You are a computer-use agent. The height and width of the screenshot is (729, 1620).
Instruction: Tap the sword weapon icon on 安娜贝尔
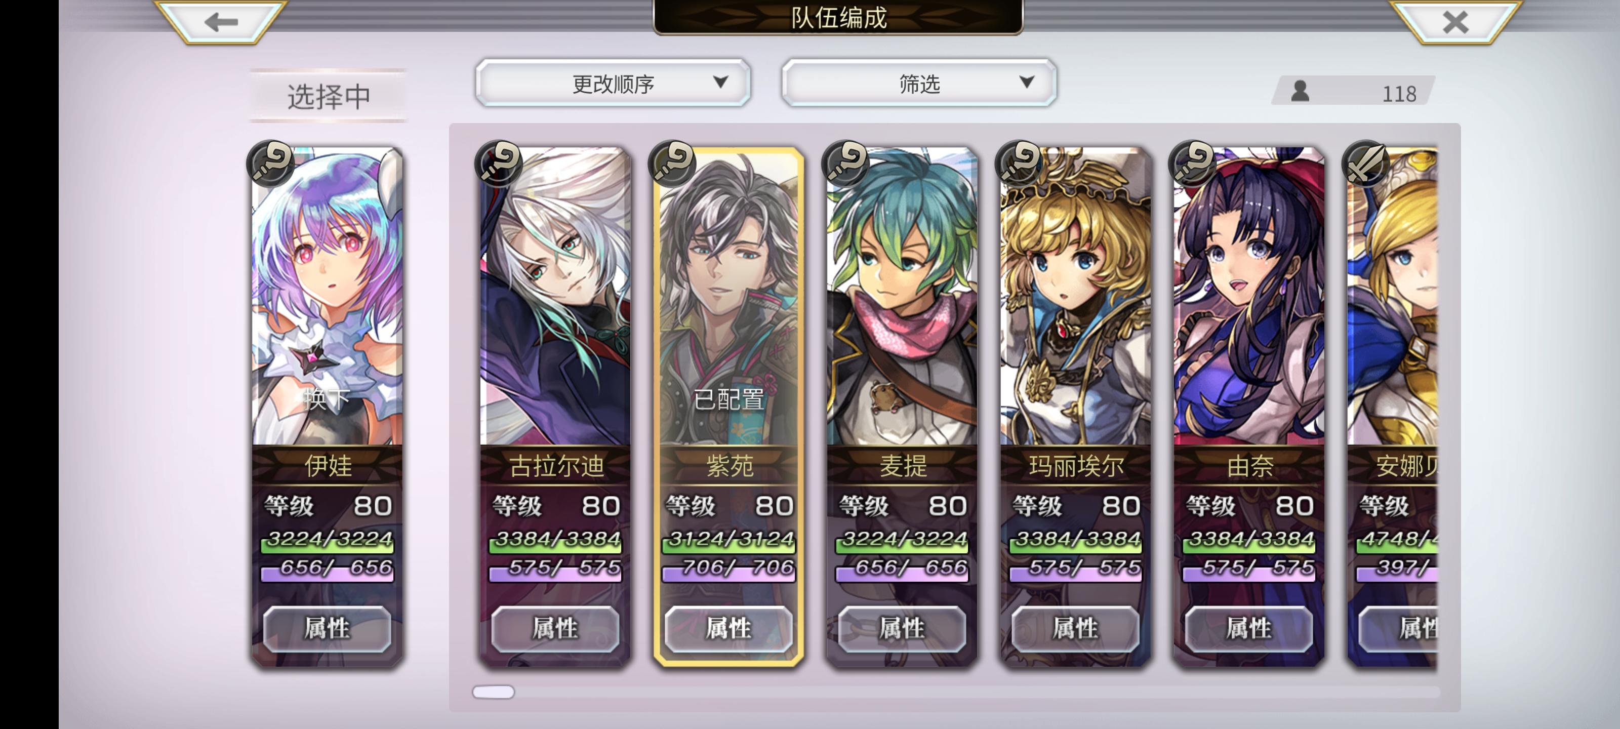1366,163
